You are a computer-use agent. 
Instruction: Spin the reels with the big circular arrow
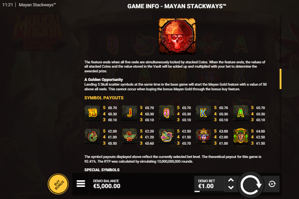[x=250, y=185]
